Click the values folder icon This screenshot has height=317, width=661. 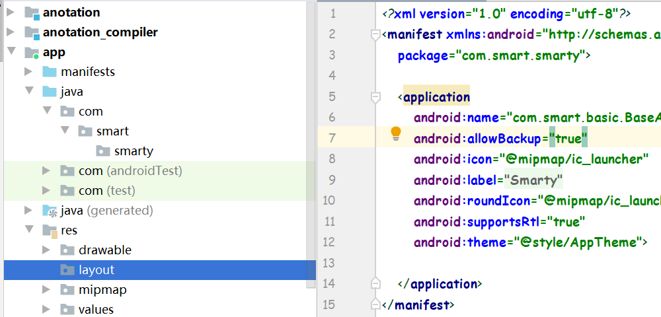point(67,310)
